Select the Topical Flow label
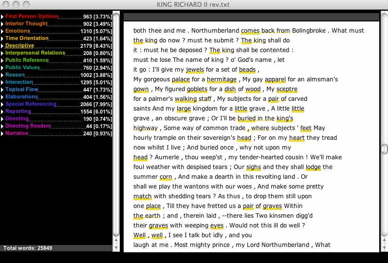388x263 pixels. pyautogui.click(x=22, y=89)
